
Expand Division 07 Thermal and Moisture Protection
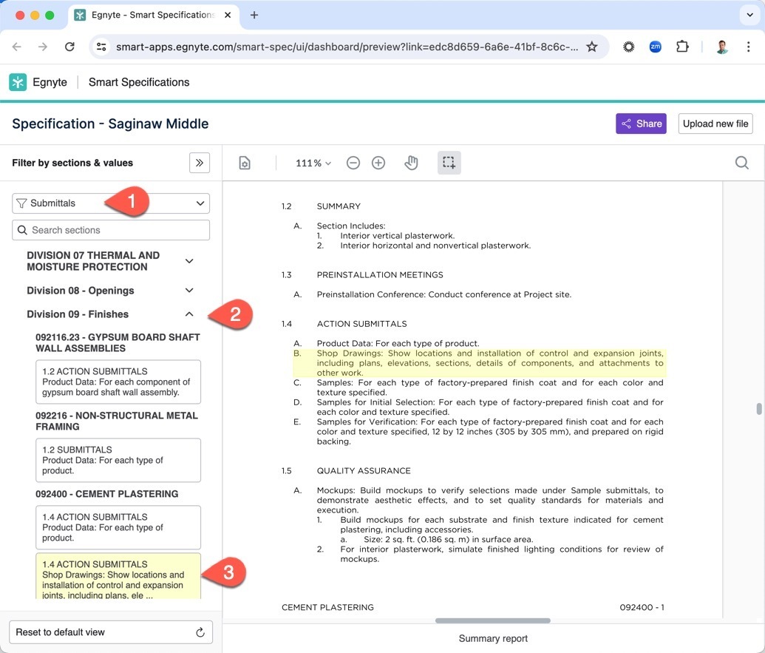[x=189, y=261]
